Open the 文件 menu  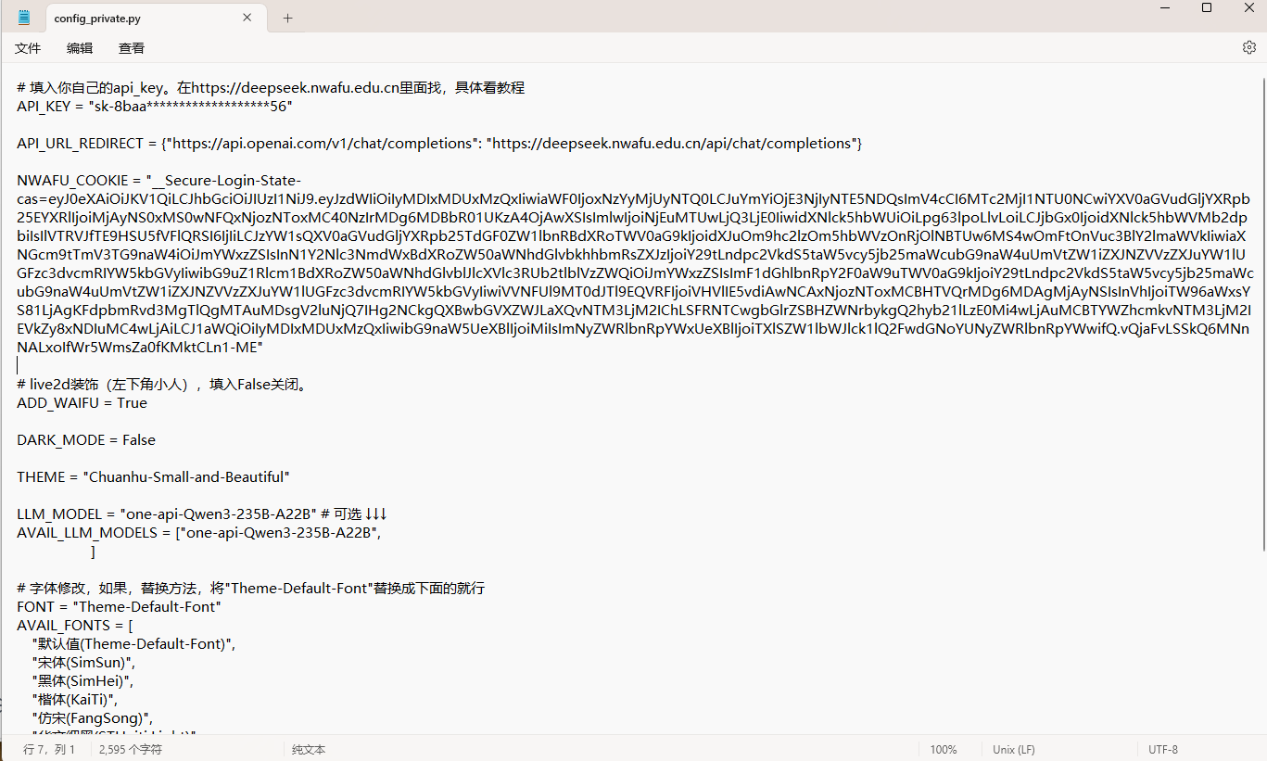point(28,48)
